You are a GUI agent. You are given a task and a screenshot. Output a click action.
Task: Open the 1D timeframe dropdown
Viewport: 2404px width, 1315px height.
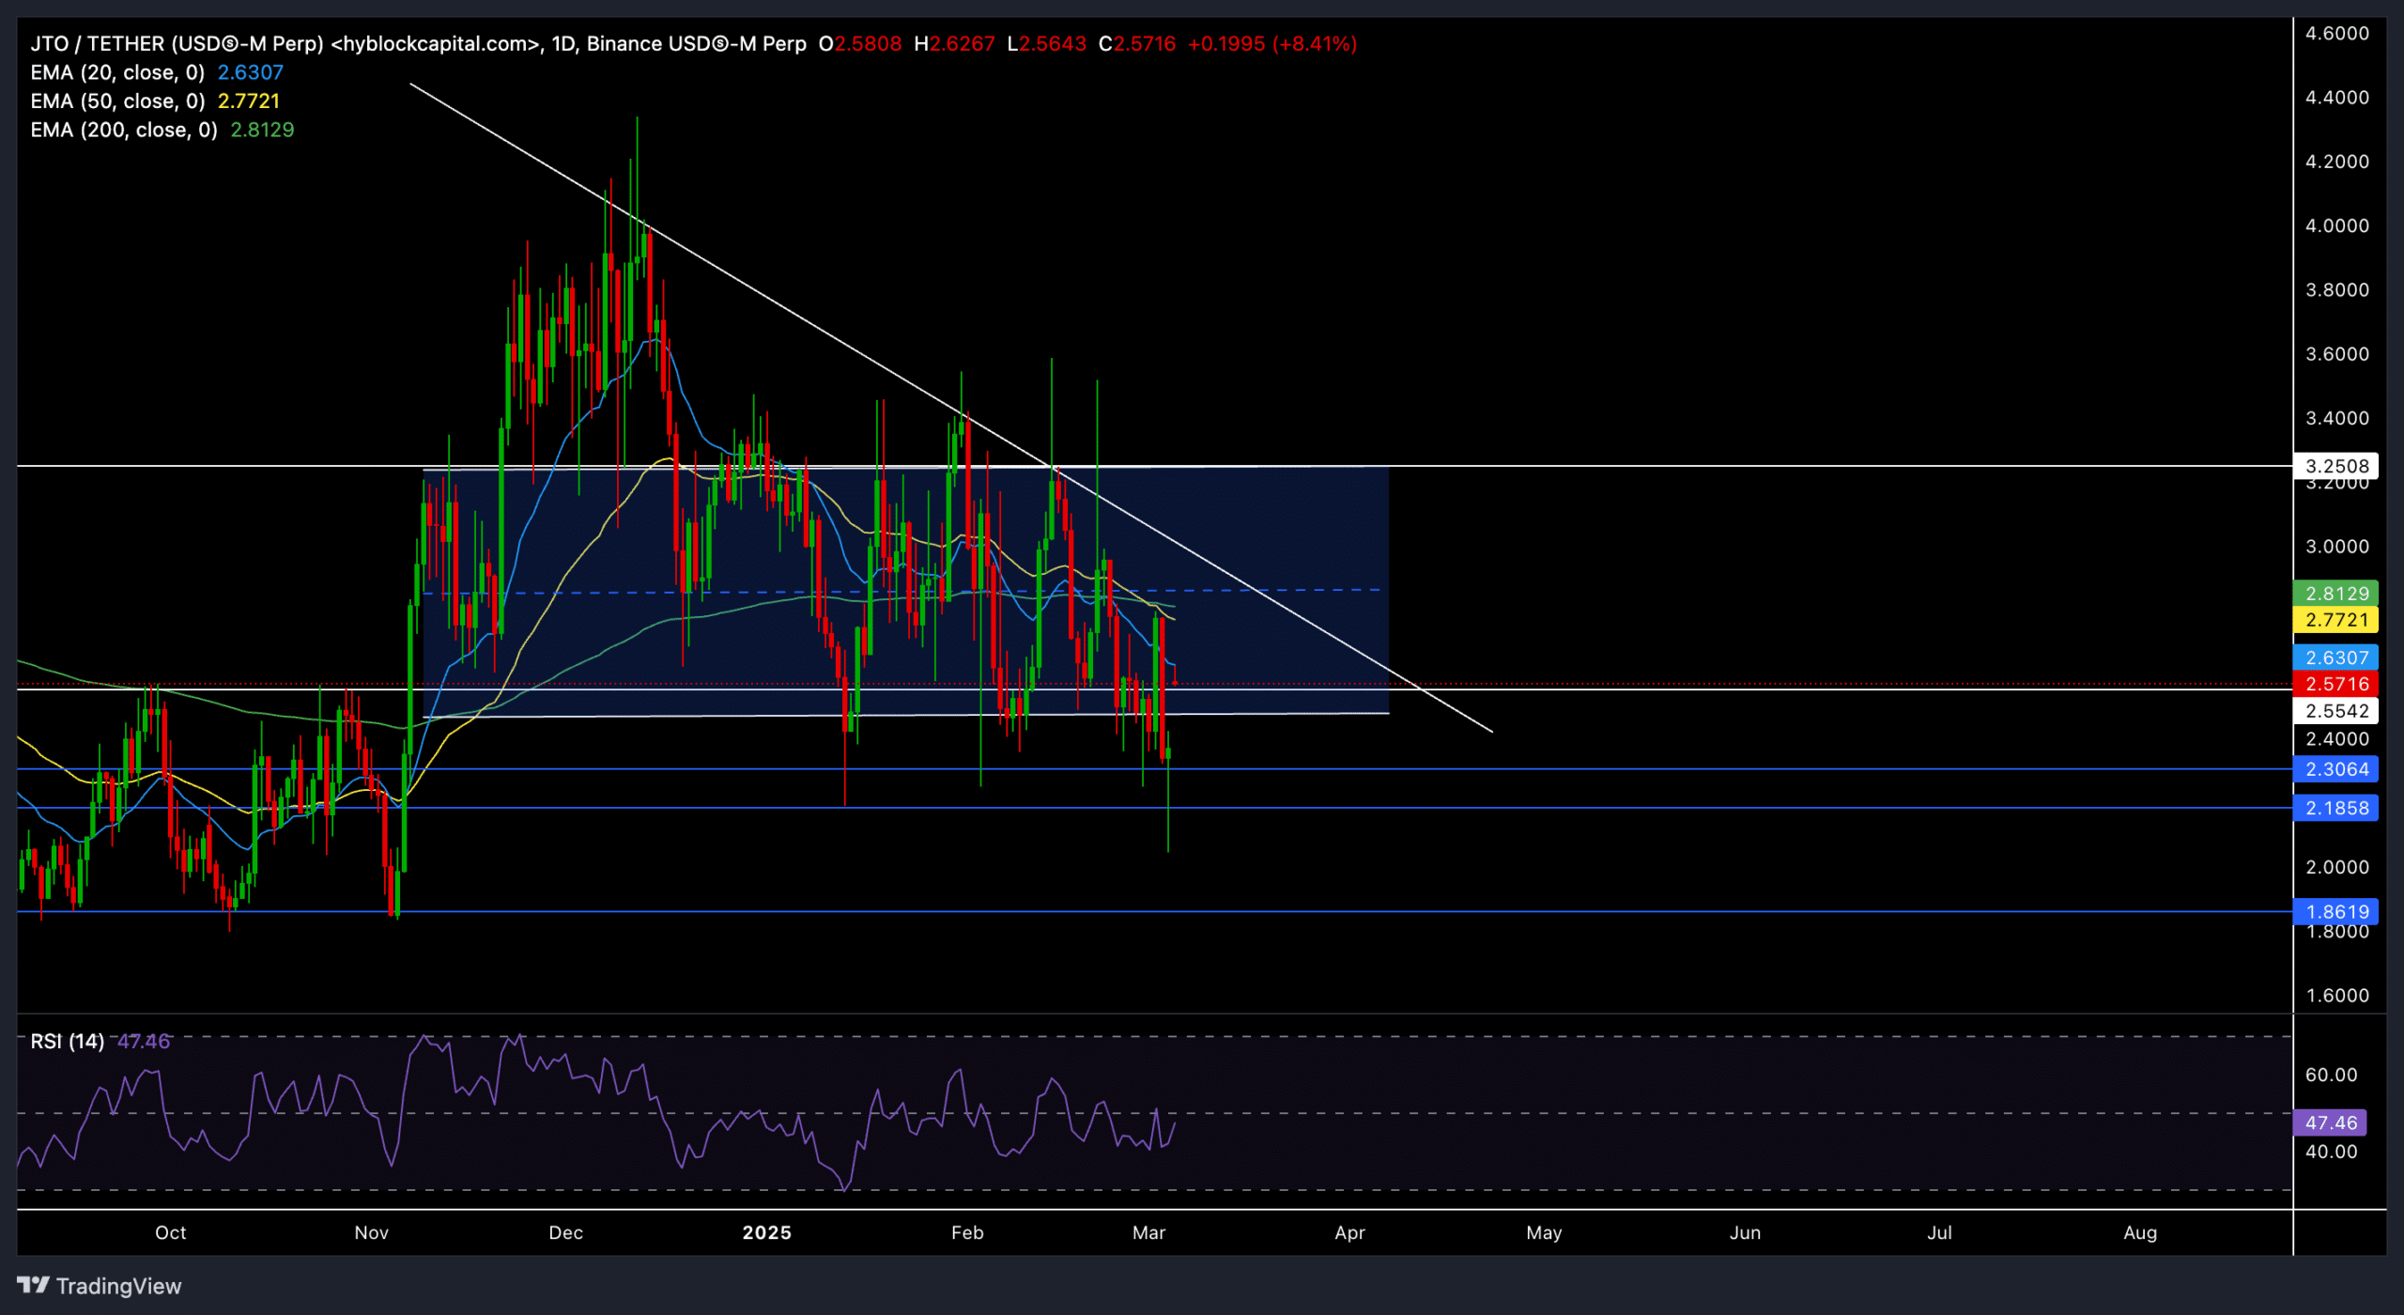pos(564,42)
